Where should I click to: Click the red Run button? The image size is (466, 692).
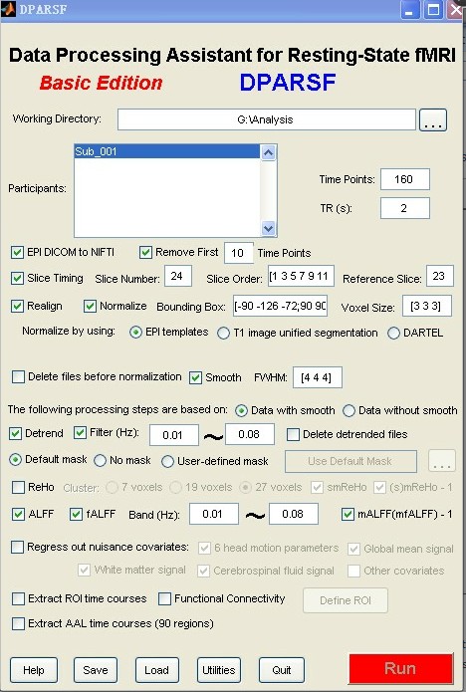(400, 669)
